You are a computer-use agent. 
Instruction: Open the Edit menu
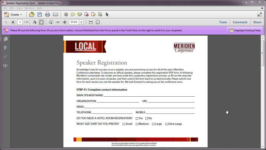coord(12,8)
